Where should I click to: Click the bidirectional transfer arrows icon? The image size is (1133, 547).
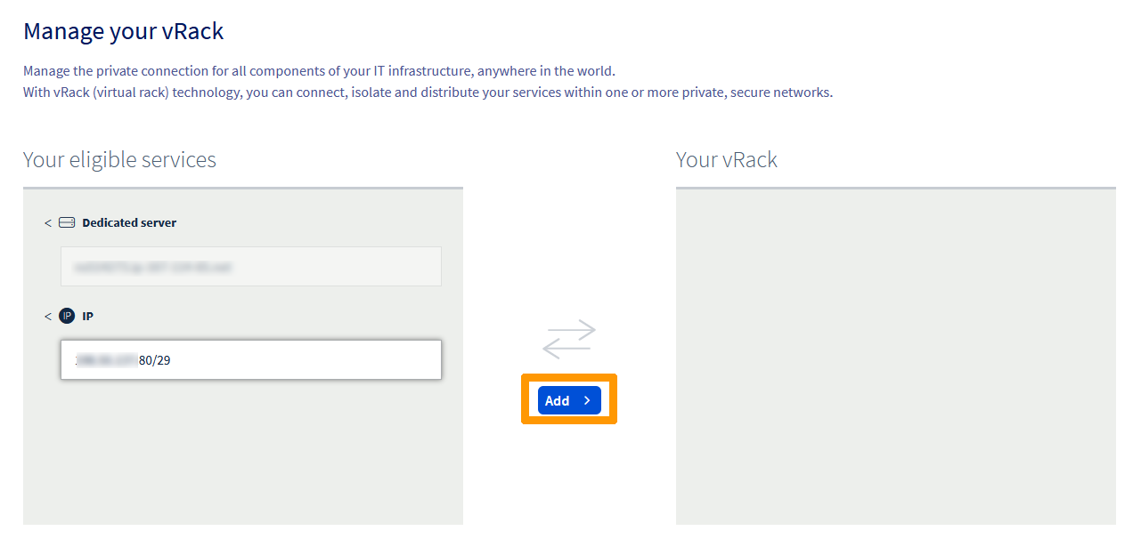tap(569, 338)
